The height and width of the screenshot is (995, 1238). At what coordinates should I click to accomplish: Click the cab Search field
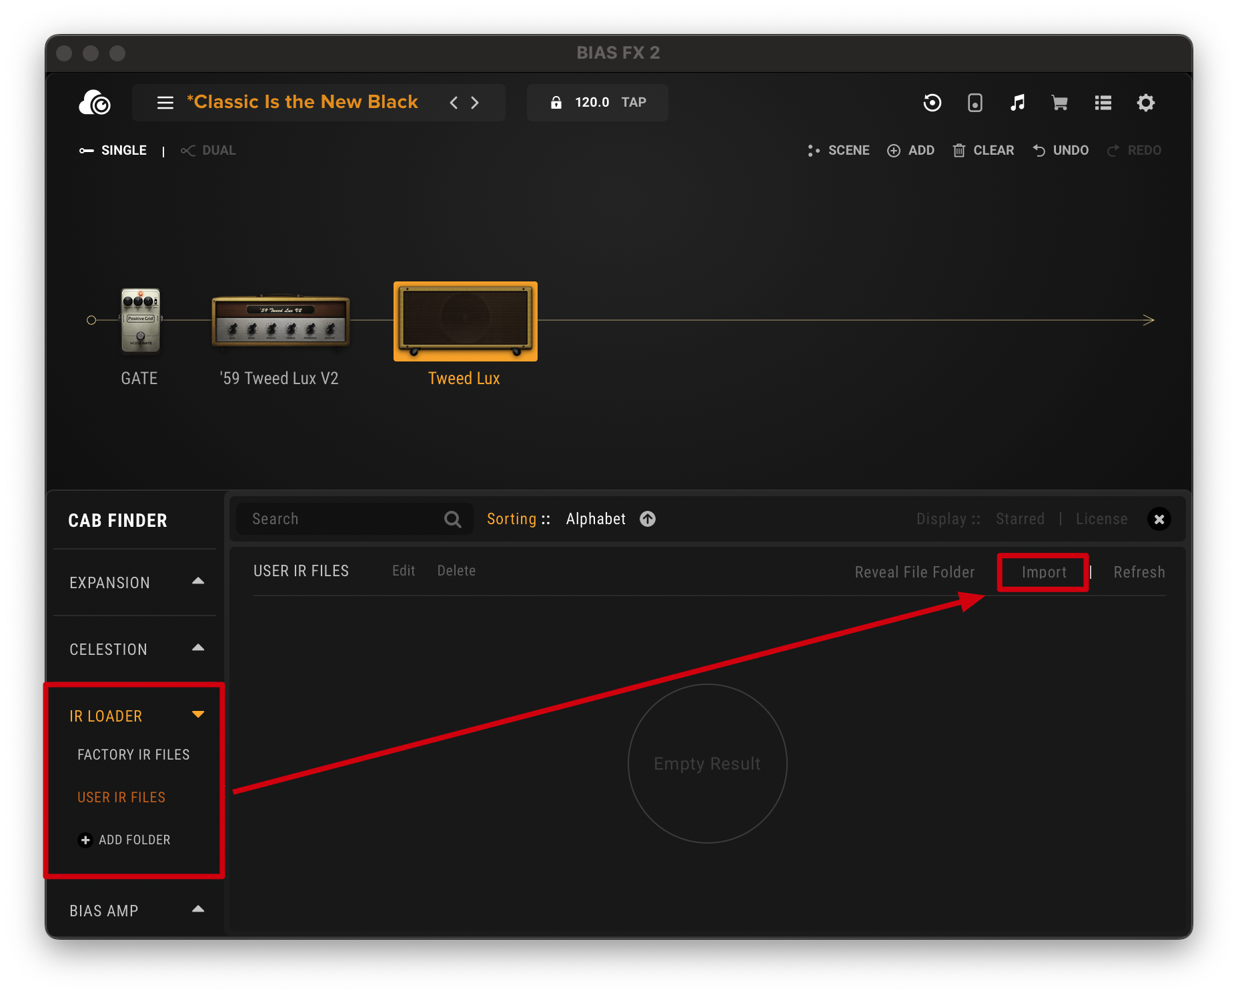(x=354, y=519)
